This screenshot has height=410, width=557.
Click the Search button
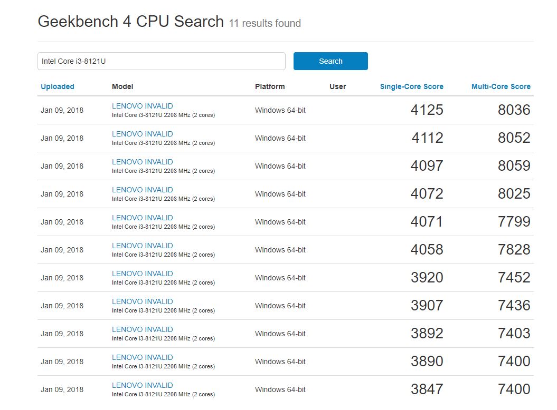pyautogui.click(x=331, y=61)
